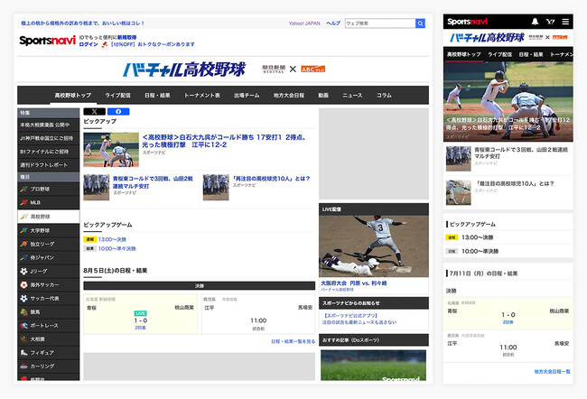Screen dimensions: 587x399
Task: Open J1神戸戦@国立にご招待 sidebar item
Action: [48, 138]
